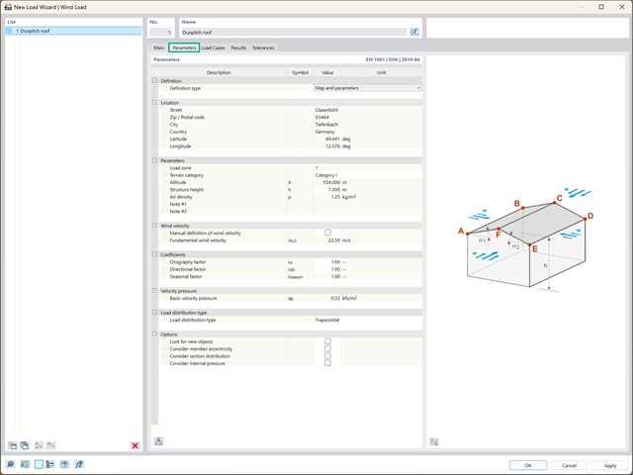
Task: Click the copy load wizard icon
Action: tap(25, 445)
